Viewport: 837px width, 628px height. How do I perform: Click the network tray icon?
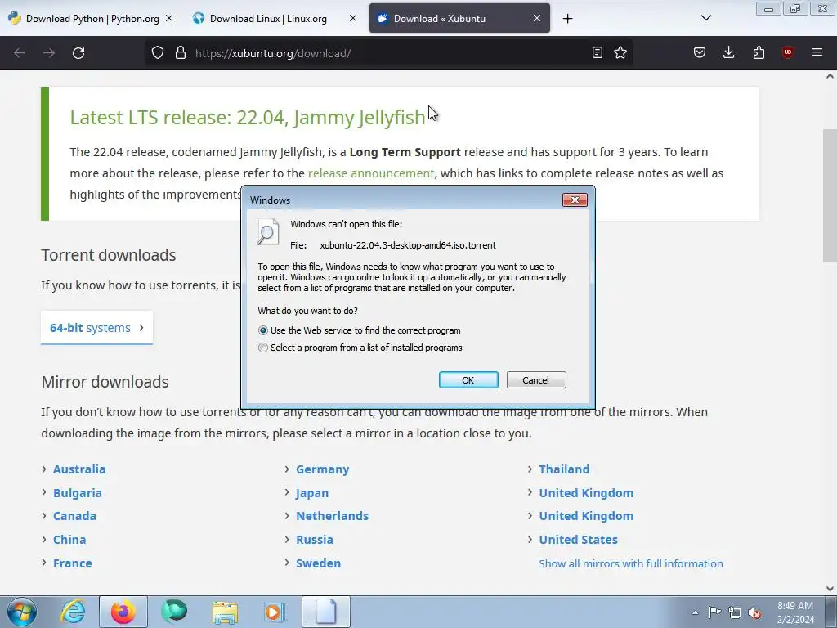[x=735, y=612]
